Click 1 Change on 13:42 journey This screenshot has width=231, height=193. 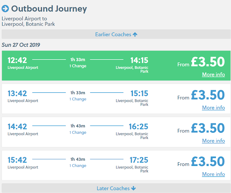click(78, 99)
